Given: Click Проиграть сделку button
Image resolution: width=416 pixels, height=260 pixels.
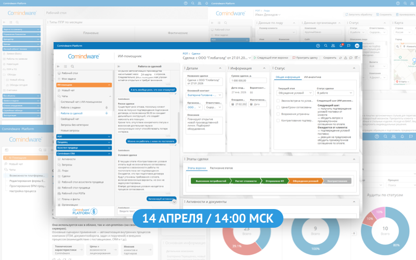Looking at the screenshot, I should pyautogui.click(x=305, y=58).
